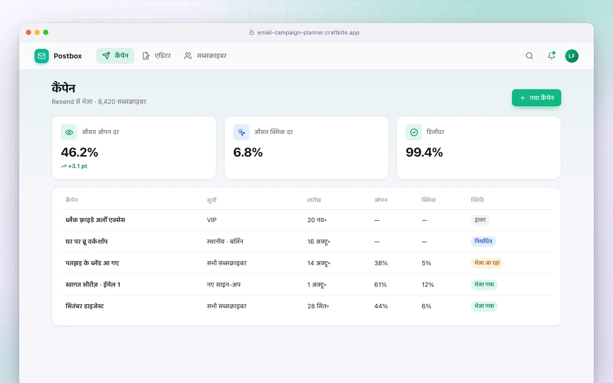The height and width of the screenshot is (383, 613).
Task: Click the trend arrow beside +3.1 pt
Action: coord(64,166)
